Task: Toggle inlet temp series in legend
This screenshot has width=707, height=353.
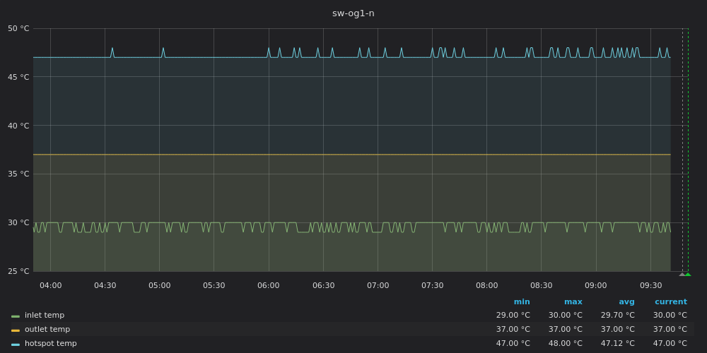Action: pyautogui.click(x=45, y=316)
